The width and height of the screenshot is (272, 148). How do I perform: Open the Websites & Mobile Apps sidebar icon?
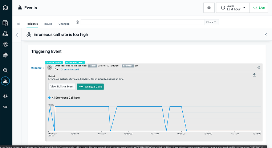pyautogui.click(x=5, y=23)
